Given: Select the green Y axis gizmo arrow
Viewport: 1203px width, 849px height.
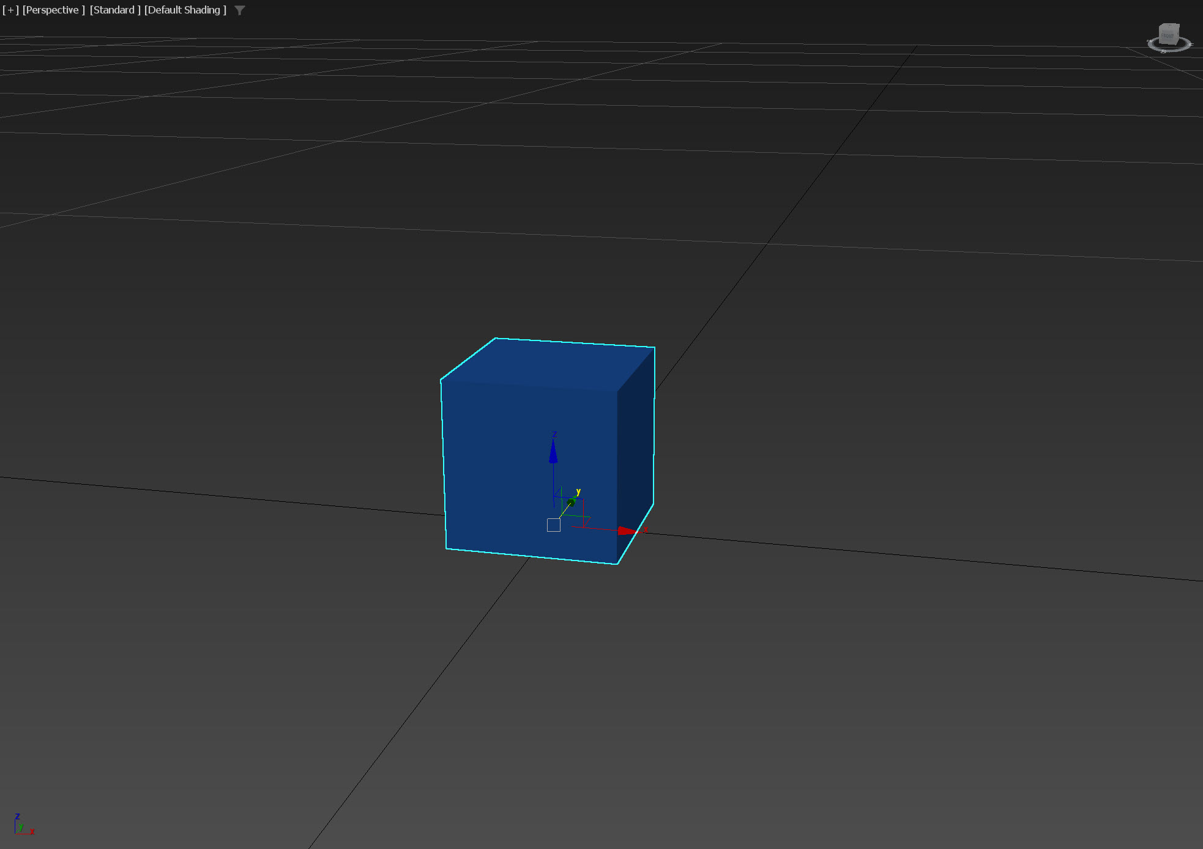Looking at the screenshot, I should pyautogui.click(x=572, y=502).
